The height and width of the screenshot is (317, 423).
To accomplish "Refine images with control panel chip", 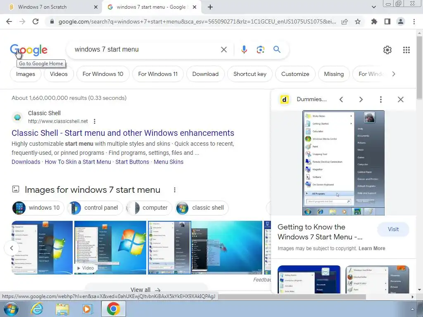I will pos(95,208).
